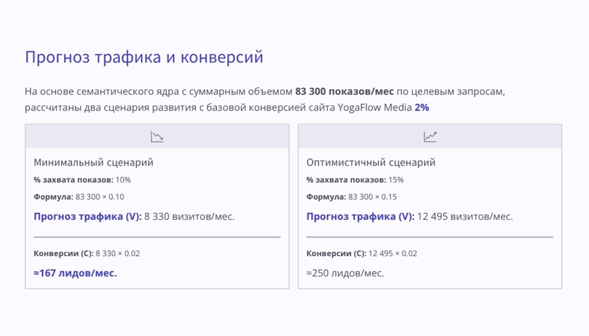
Task: Click the "% захвата показов: 15%" line
Action: tap(355, 180)
